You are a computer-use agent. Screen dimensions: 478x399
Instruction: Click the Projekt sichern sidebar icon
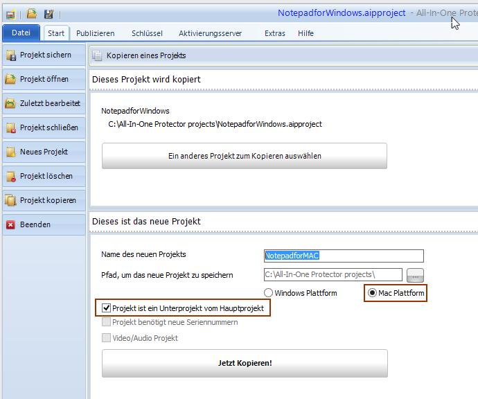click(x=10, y=55)
